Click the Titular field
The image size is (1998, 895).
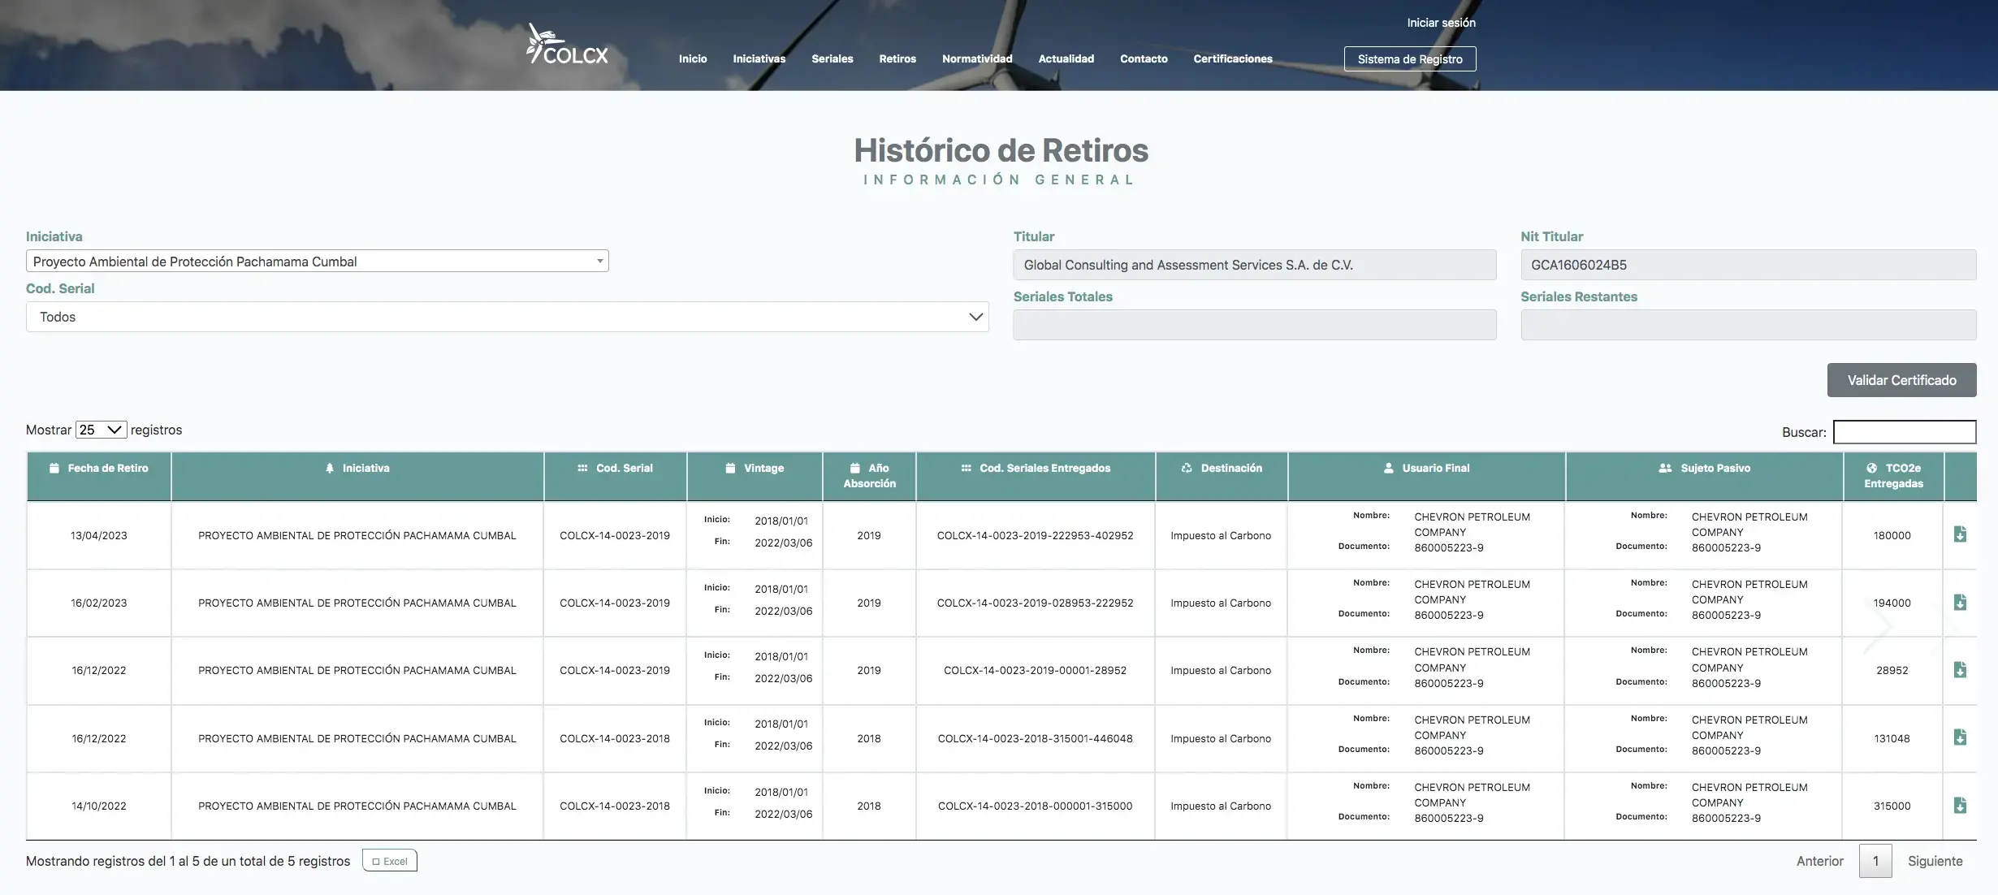1254,265
